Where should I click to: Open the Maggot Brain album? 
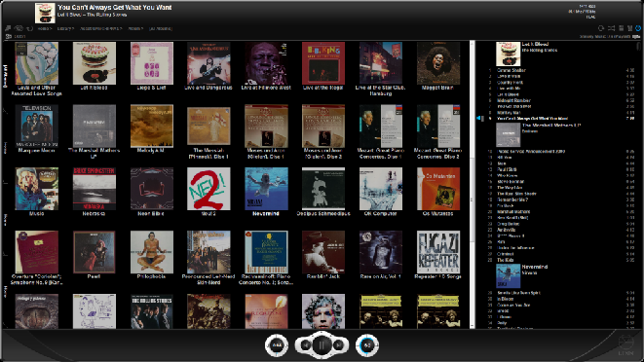[x=438, y=63]
